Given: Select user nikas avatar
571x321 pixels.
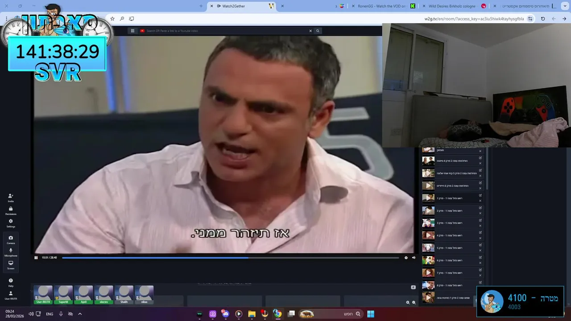Looking at the screenshot, I should click(x=144, y=295).
